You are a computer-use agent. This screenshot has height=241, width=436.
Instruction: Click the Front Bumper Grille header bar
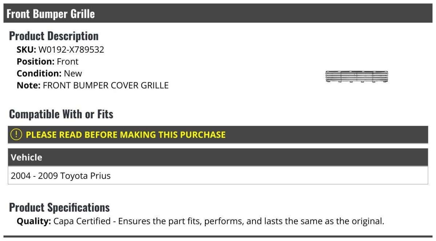click(218, 13)
